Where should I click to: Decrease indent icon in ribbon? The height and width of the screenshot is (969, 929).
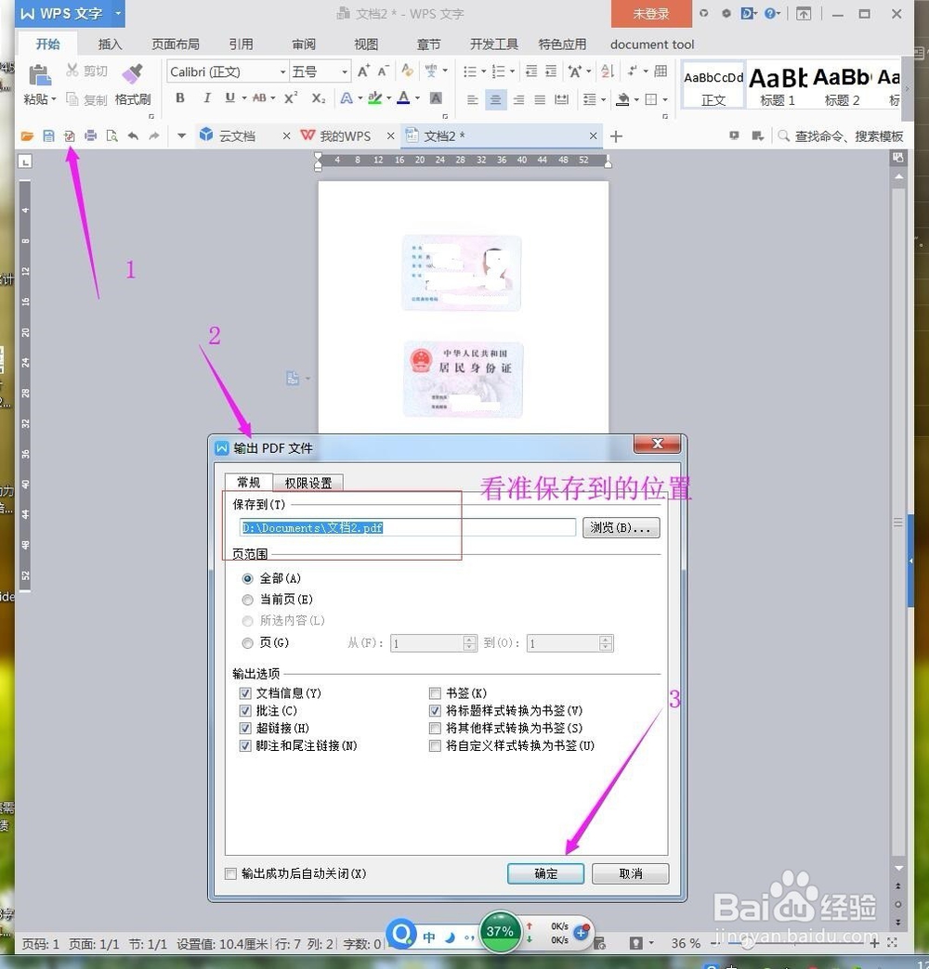[530, 71]
